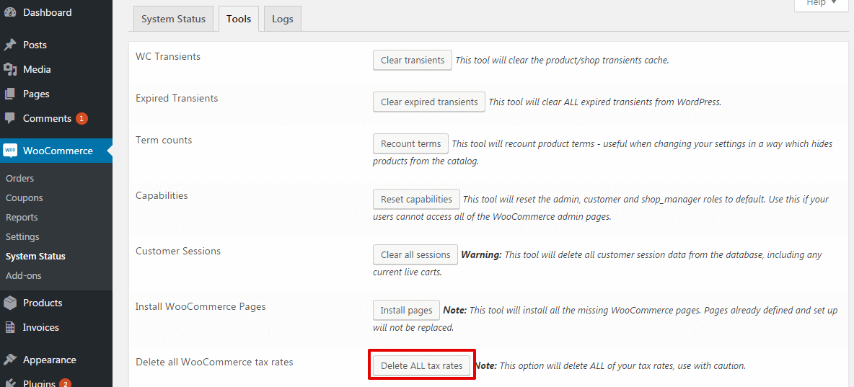The height and width of the screenshot is (387, 854).
Task: Click the Dashboard gauge icon
Action: pos(10,12)
